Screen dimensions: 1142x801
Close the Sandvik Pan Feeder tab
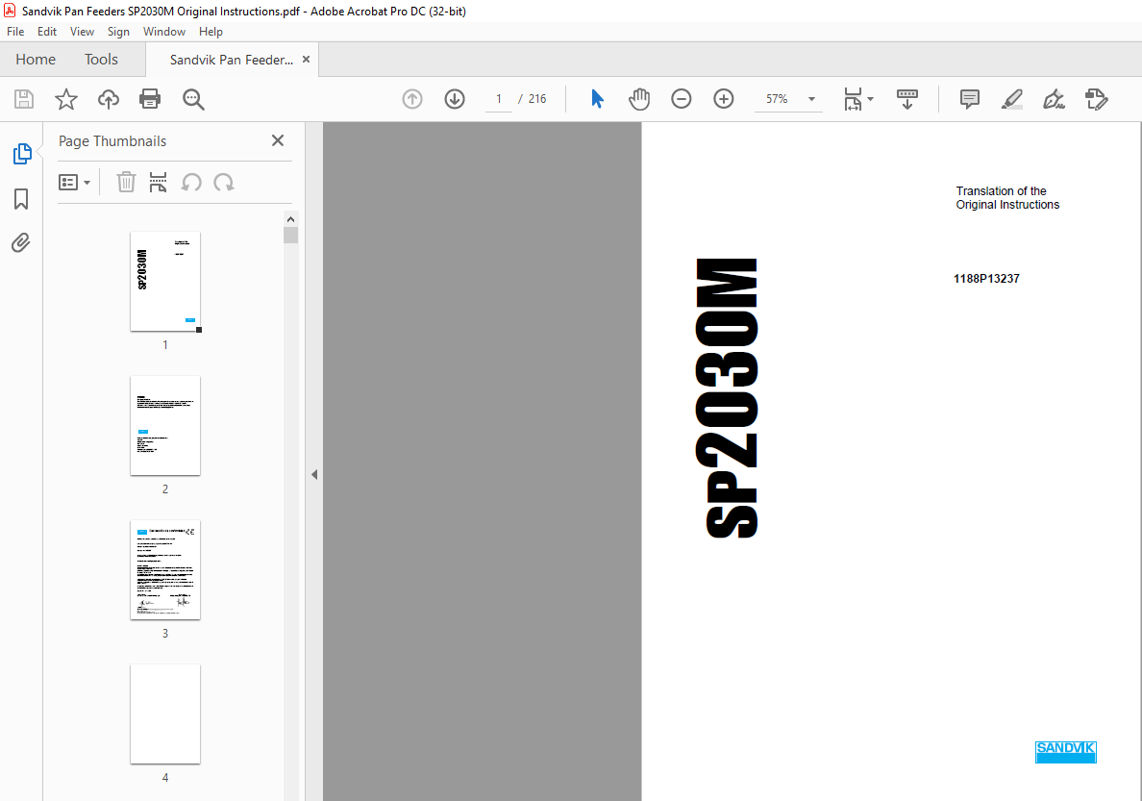point(306,60)
